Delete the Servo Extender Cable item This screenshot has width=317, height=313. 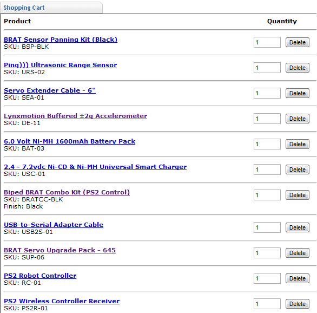click(298, 93)
